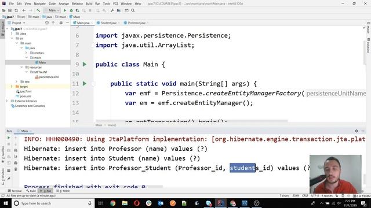Click the print icon in Run console
This screenshot has width=371, height=208.
16,163
